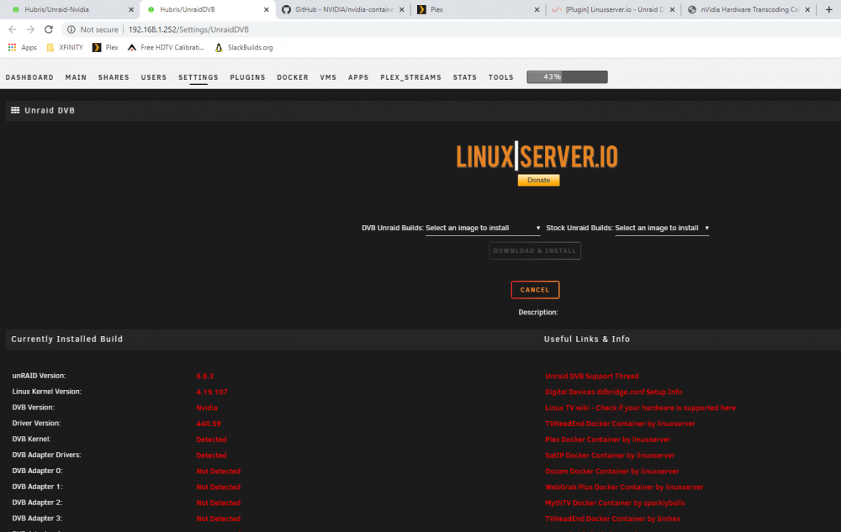
Task: Open the Stats menu
Action: (x=465, y=77)
